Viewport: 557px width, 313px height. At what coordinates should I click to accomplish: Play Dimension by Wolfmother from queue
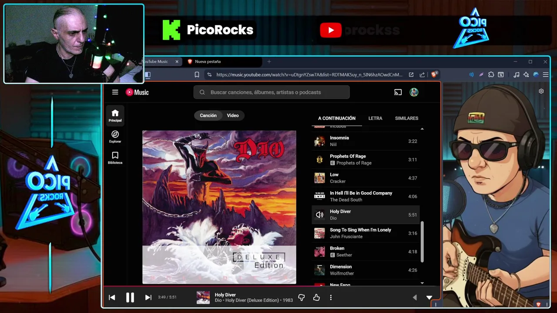pyautogui.click(x=366, y=270)
